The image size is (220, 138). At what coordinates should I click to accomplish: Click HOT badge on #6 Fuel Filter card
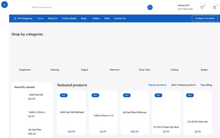pos(127,95)
